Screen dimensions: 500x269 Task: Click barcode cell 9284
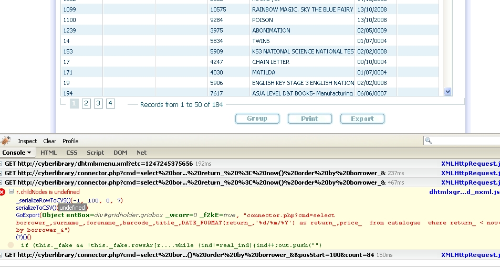228,20
